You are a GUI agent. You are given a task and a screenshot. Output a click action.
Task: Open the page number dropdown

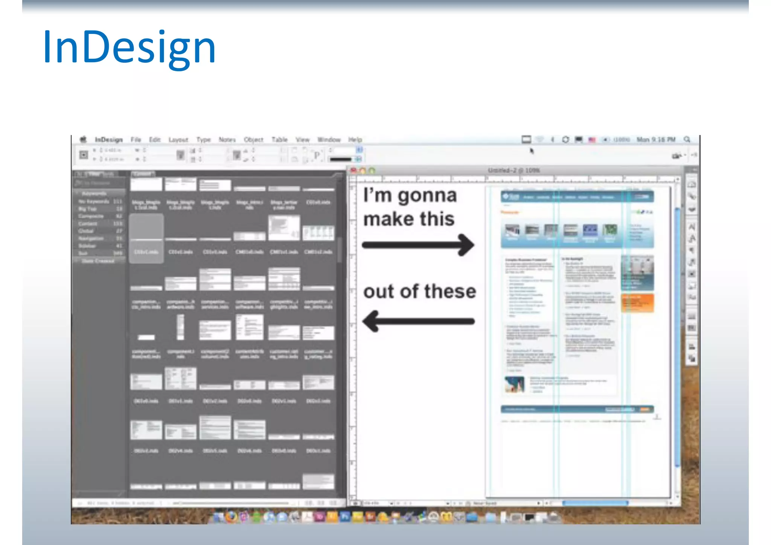(x=448, y=503)
